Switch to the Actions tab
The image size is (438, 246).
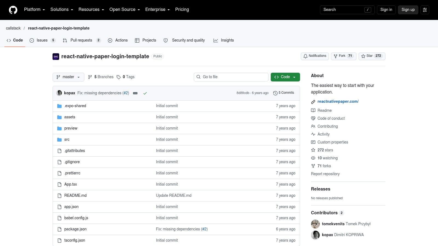[x=118, y=40]
